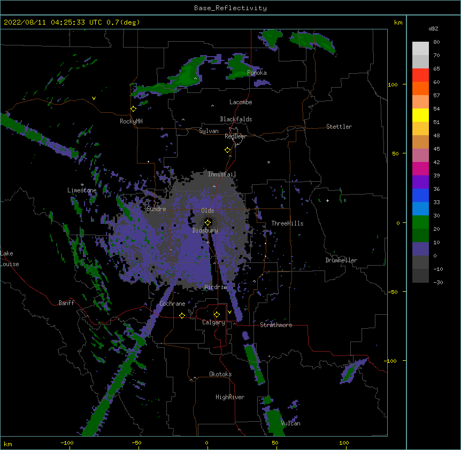Click the RockyMH label

[x=131, y=121]
